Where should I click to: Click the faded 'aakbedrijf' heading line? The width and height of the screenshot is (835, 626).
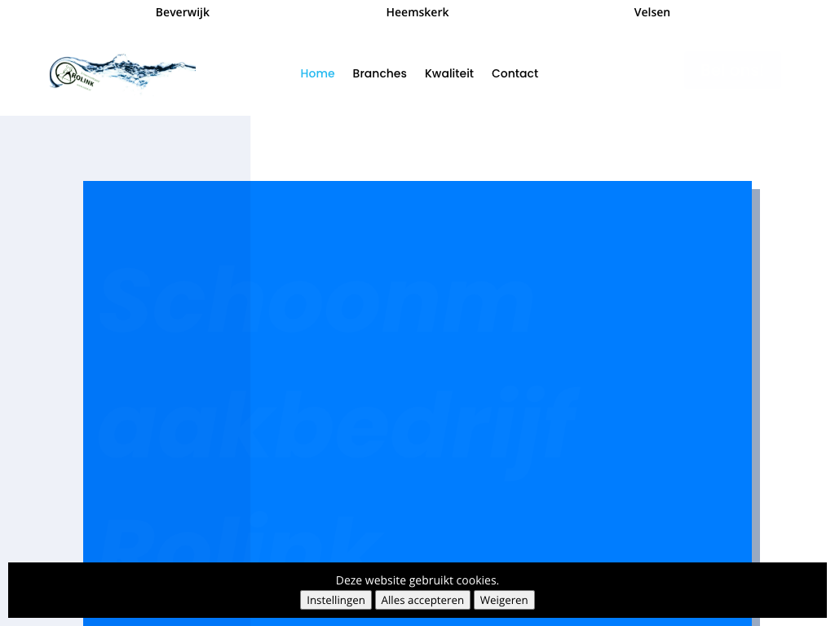(334, 424)
